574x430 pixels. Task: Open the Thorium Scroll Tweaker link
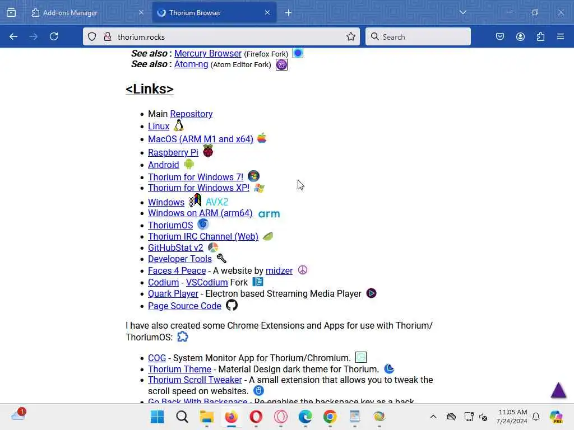coord(195,380)
